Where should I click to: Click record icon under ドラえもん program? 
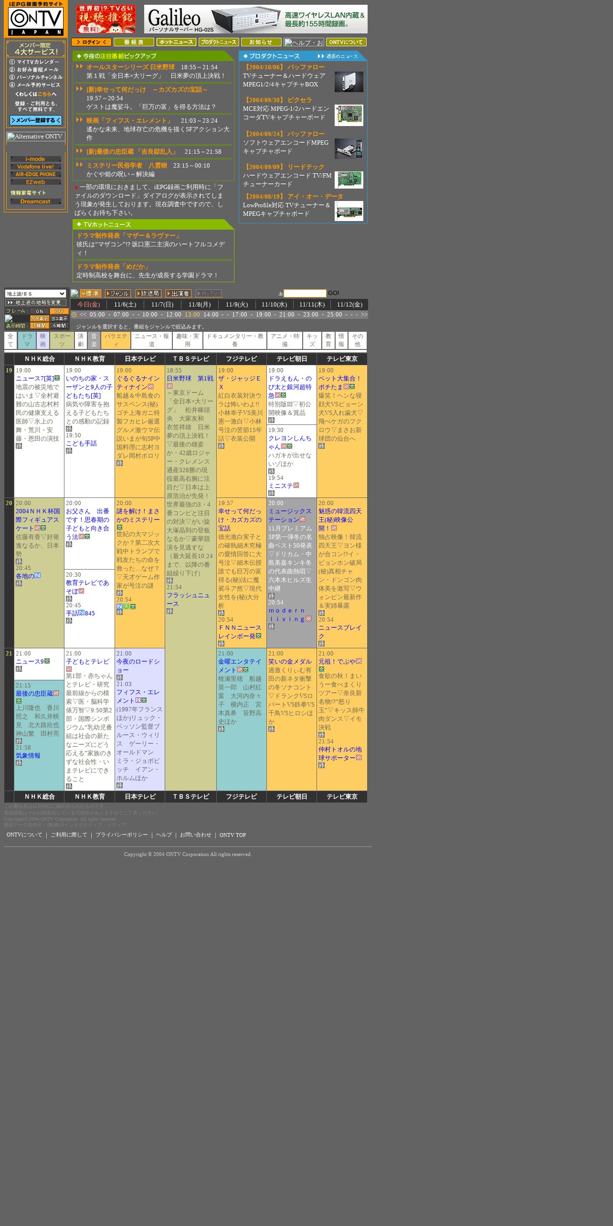tap(271, 420)
